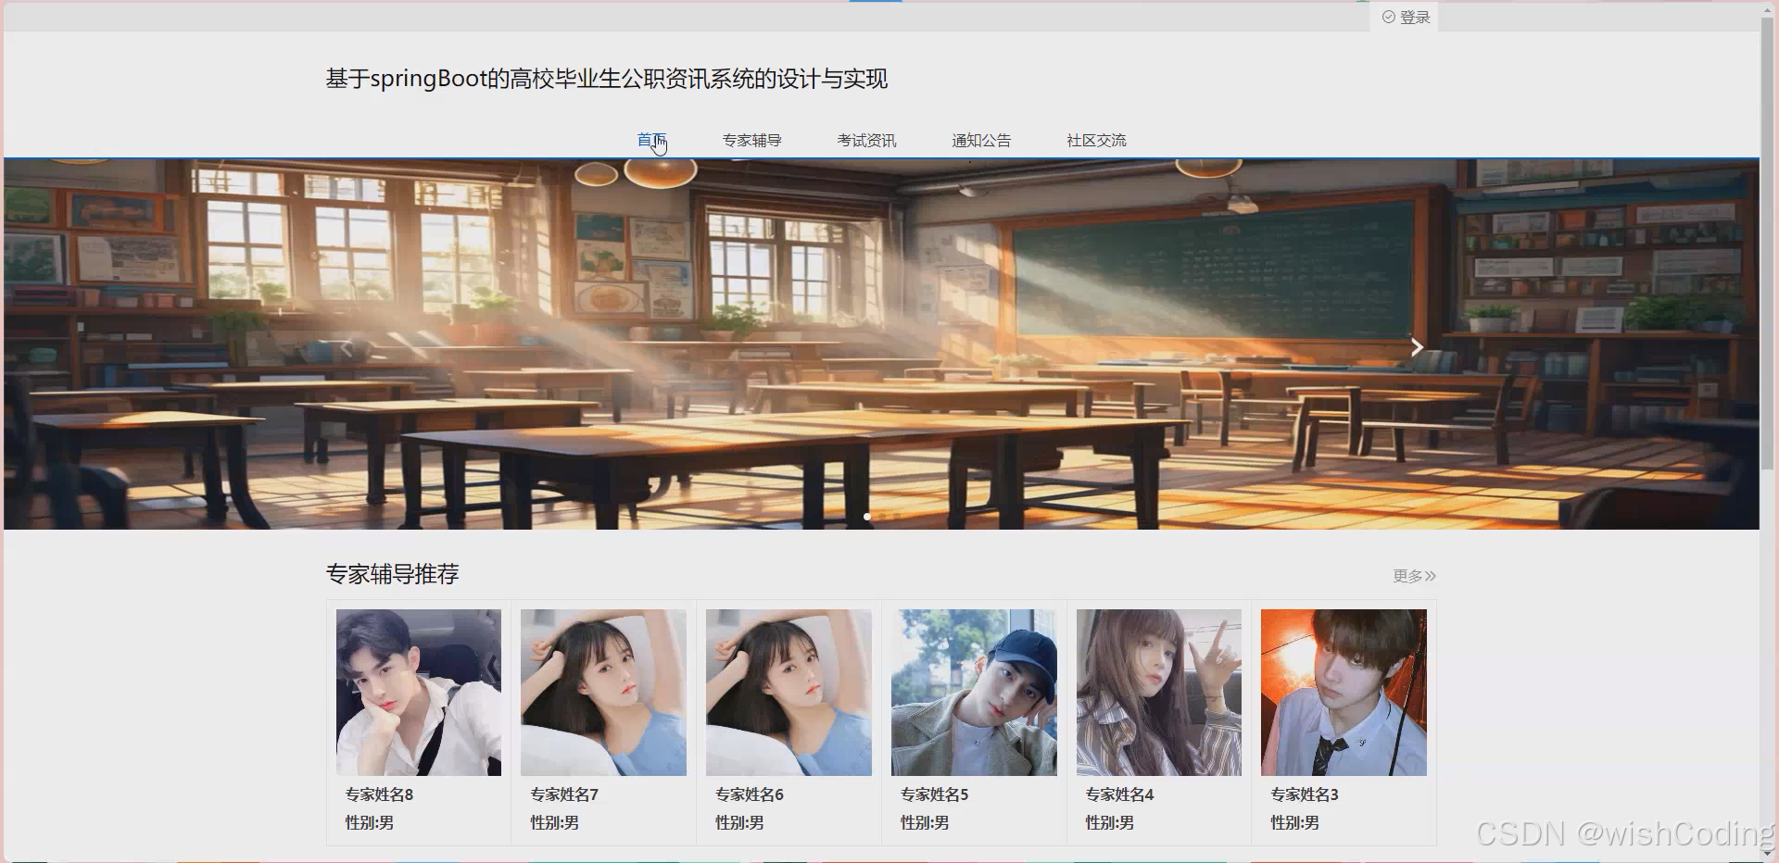1779x863 pixels.
Task: Click the checkmark icon next to 登录
Action: click(x=1388, y=17)
